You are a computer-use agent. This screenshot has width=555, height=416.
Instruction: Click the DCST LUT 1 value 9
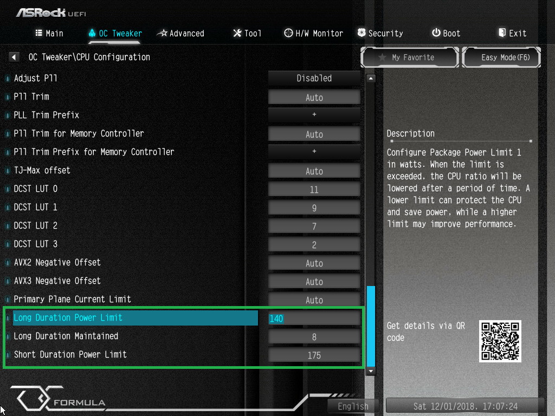point(314,207)
